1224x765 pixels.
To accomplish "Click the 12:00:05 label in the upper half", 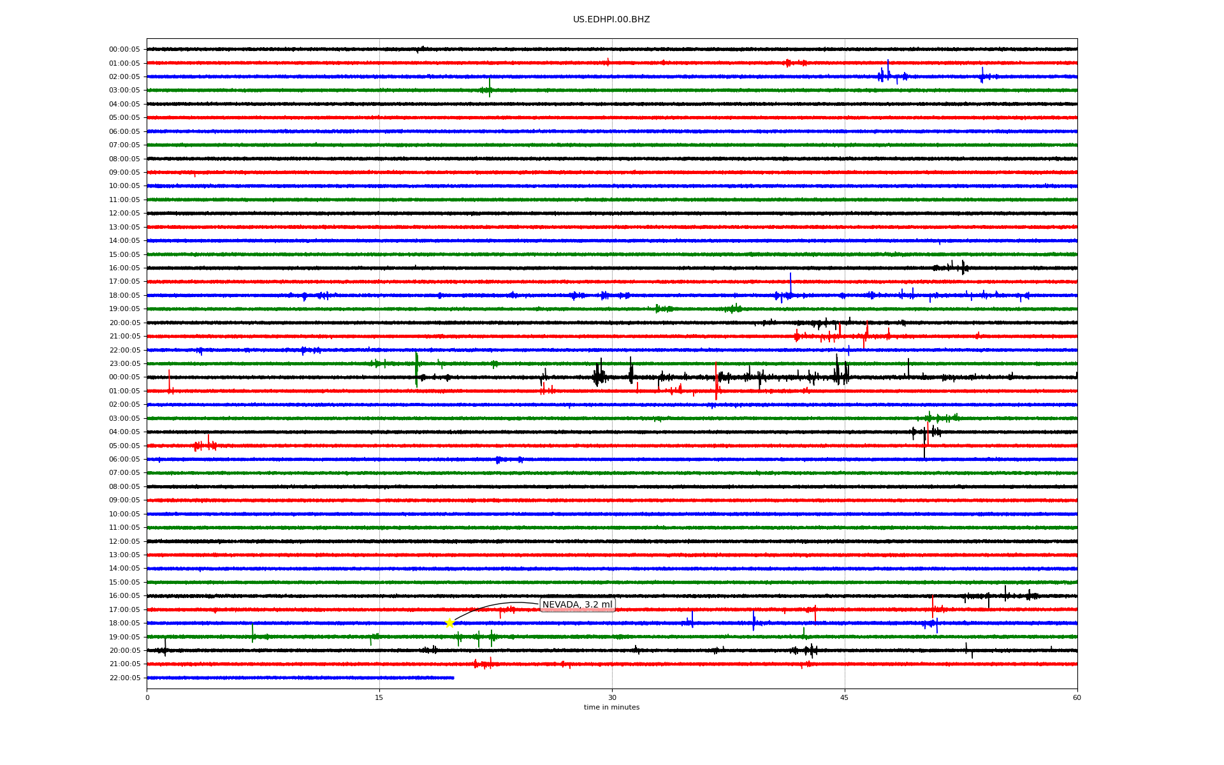I will 124,214.
